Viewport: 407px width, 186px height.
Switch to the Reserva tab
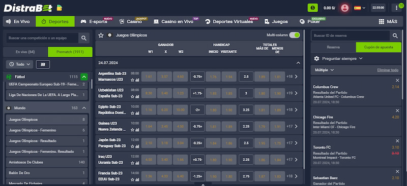pos(333,47)
